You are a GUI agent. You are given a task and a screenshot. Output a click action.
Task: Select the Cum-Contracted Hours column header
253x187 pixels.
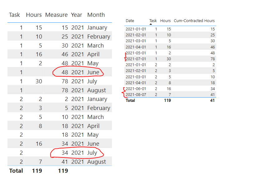[194, 21]
